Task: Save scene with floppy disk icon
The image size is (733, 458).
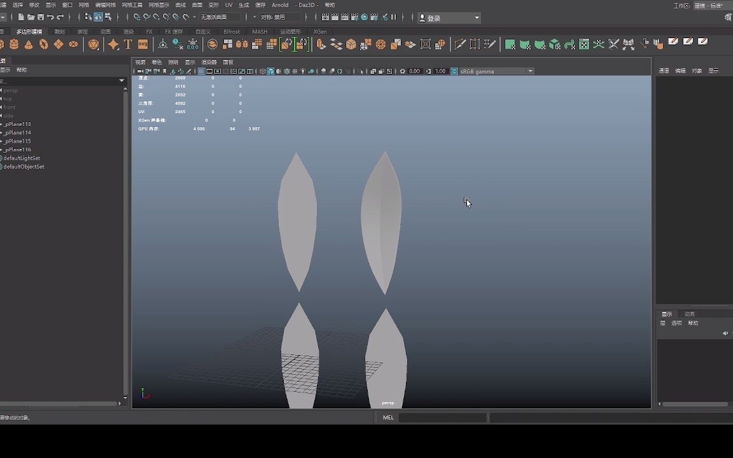Action: (41, 17)
